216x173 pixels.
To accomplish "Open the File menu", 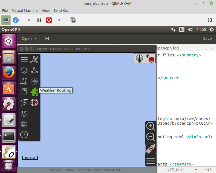I will pyautogui.click(x=5, y=11).
